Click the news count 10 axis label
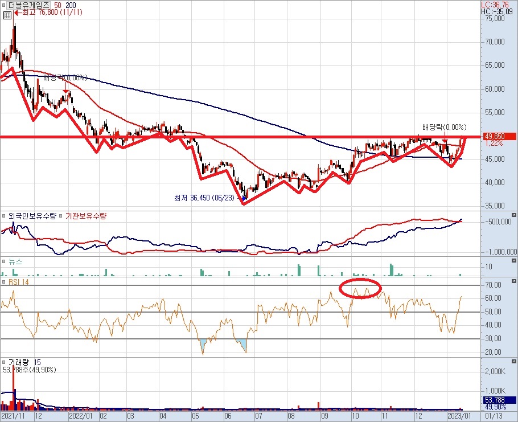 tap(488, 267)
